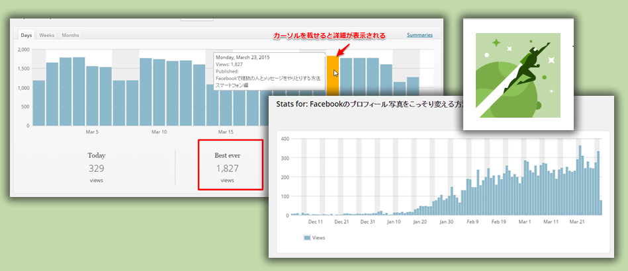Click the '329' views count
628x271 pixels.
tap(97, 168)
